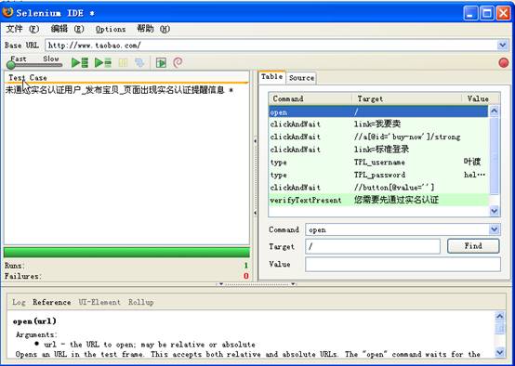The width and height of the screenshot is (515, 366).
Task: Play the current test case
Action: coord(103,62)
